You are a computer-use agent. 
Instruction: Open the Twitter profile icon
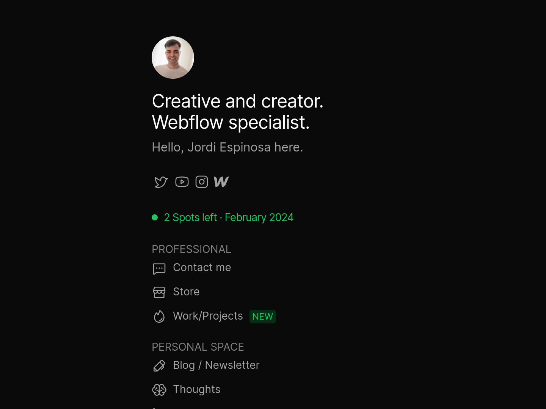click(161, 182)
